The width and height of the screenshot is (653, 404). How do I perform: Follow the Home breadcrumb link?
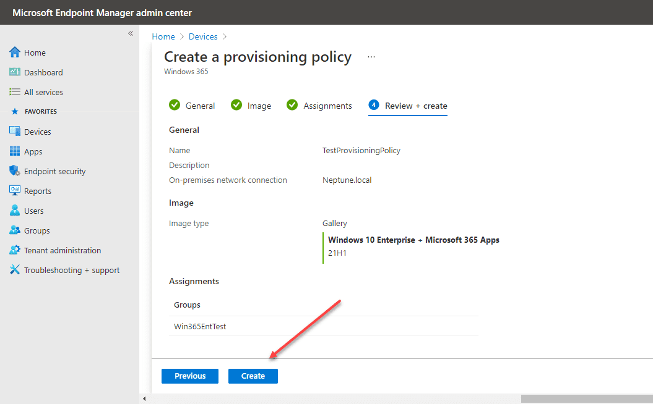click(x=163, y=37)
